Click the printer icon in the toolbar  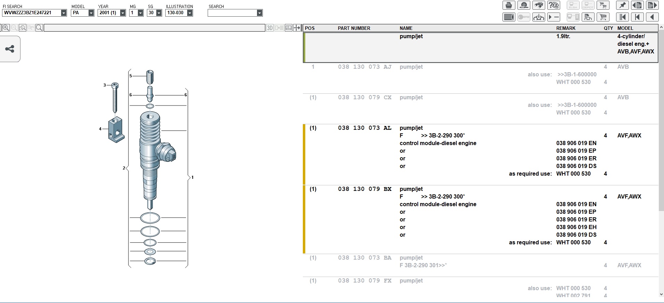point(509,5)
